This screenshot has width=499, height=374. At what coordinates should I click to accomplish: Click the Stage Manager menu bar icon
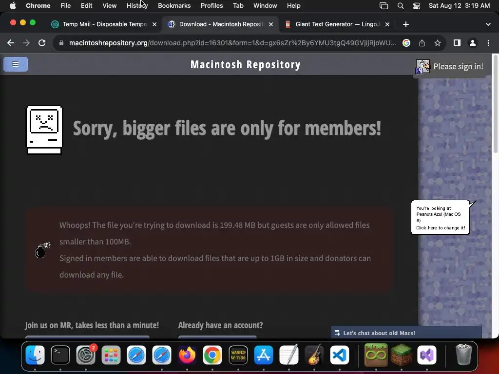[384, 6]
